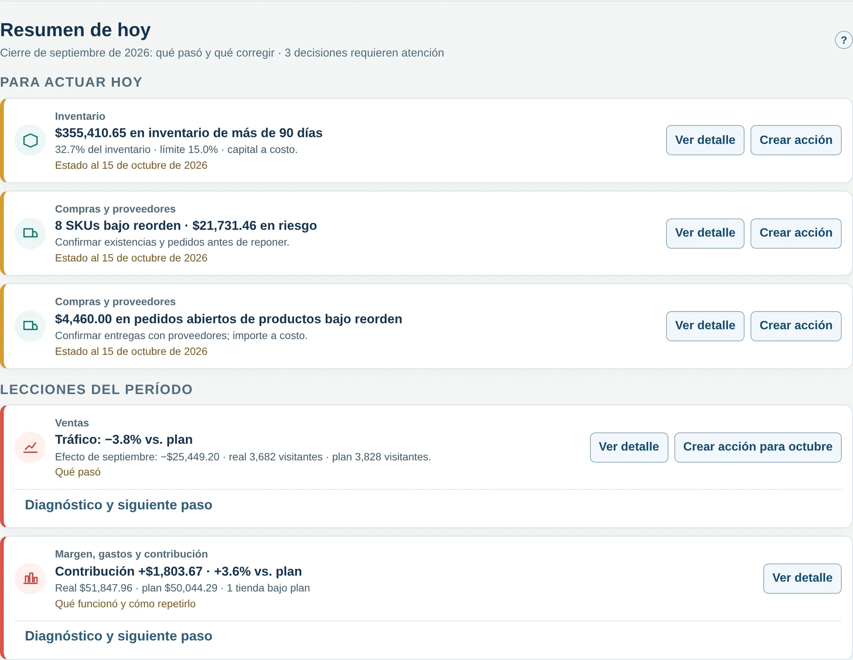This screenshot has width=853, height=660.
Task: Click the text '3 decisiones requieren atención'
Action: tap(364, 53)
